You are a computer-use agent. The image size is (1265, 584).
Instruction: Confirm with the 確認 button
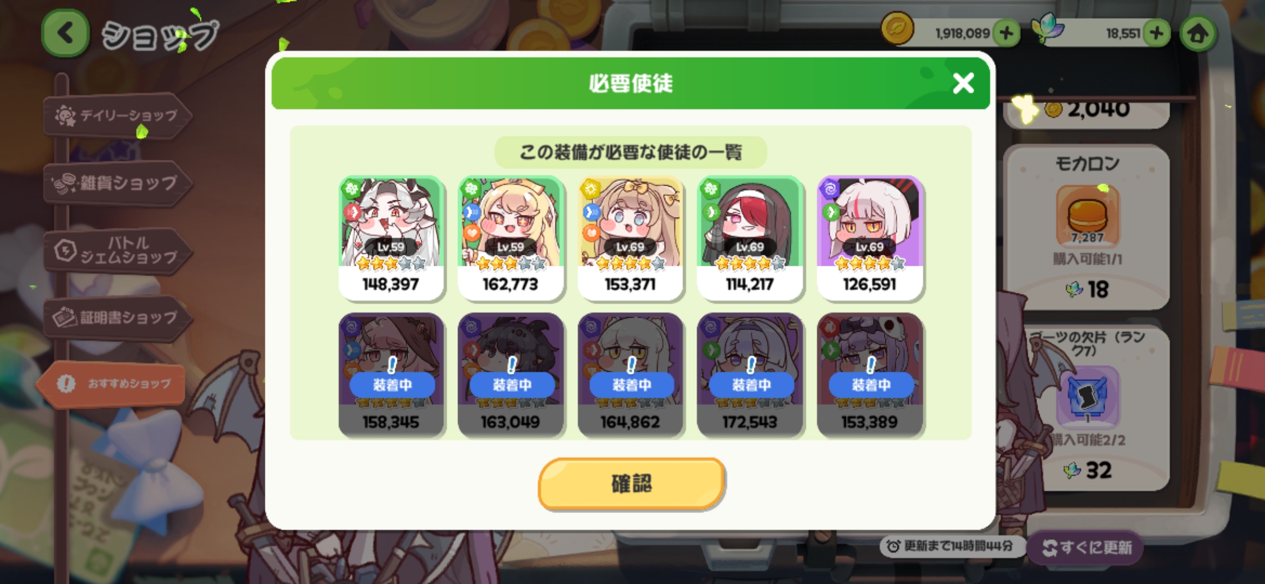631,483
